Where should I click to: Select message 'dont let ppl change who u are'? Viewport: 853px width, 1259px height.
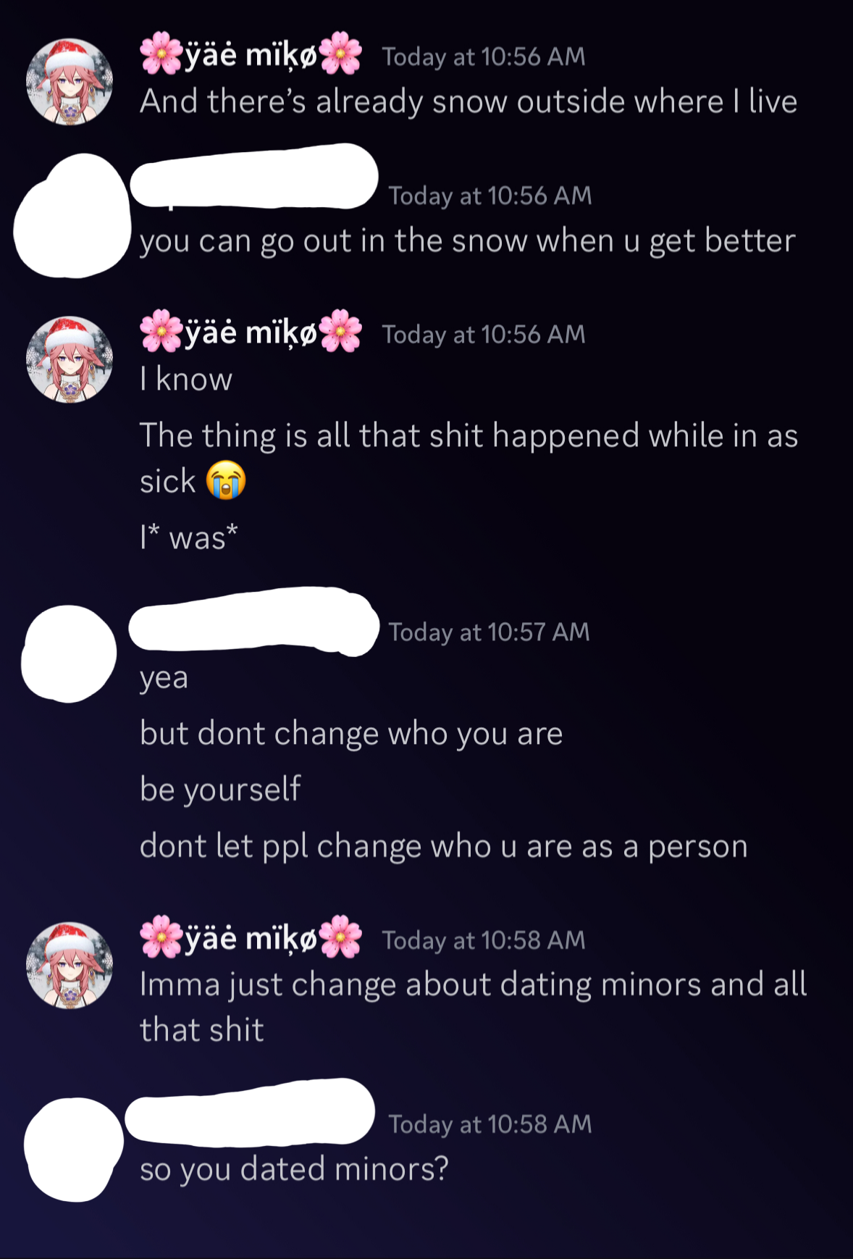[444, 846]
